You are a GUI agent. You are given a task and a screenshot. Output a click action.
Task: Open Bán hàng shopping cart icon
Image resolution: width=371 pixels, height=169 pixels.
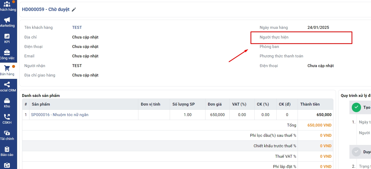[7, 68]
